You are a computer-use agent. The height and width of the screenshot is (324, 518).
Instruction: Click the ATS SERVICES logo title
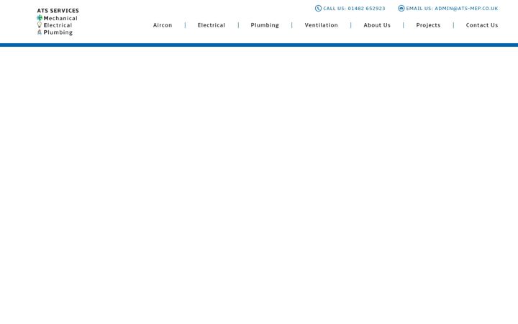click(x=58, y=11)
